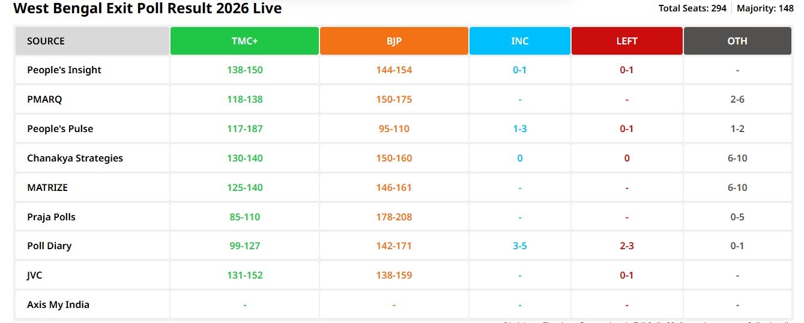Click the People's Pulse source name
The image size is (804, 323).
60,128
